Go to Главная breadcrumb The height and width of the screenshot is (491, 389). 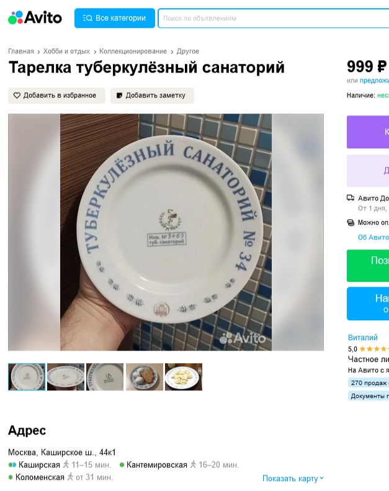[21, 51]
